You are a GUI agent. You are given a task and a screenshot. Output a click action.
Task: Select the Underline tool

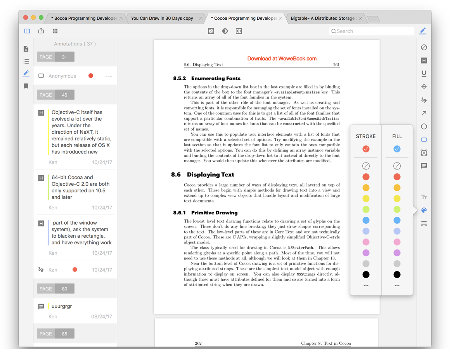(424, 73)
